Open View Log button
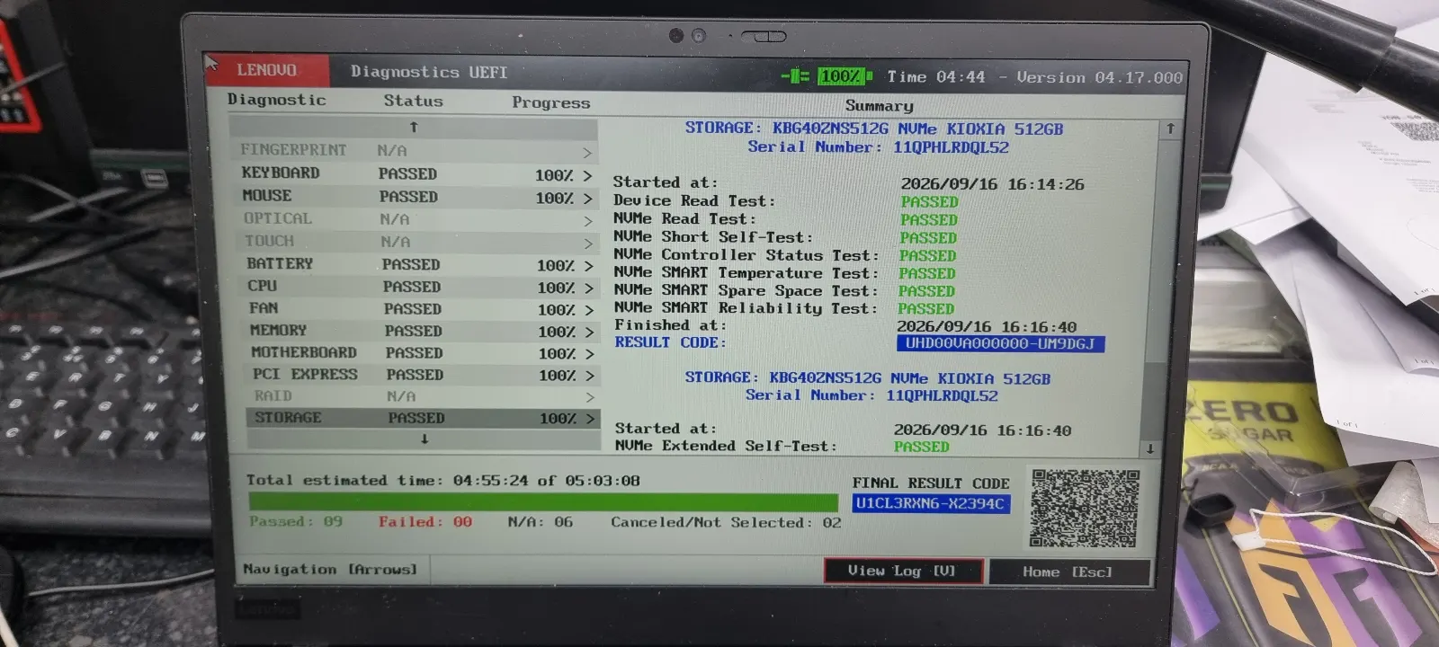Screen dimensions: 1439x647 [x=903, y=571]
